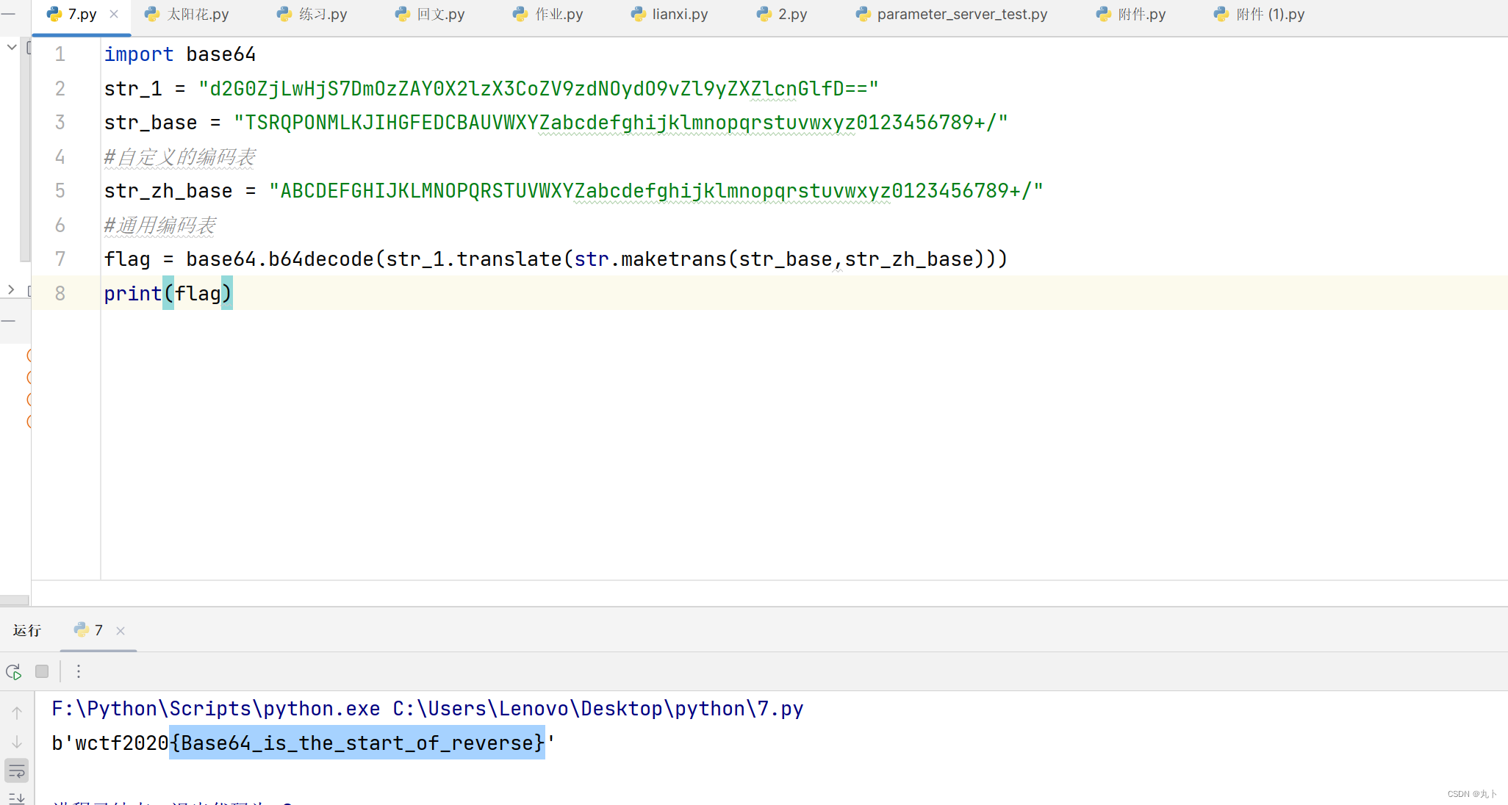The image size is (1508, 805).
Task: Toggle soft-wrap in run console
Action: pos(17,771)
